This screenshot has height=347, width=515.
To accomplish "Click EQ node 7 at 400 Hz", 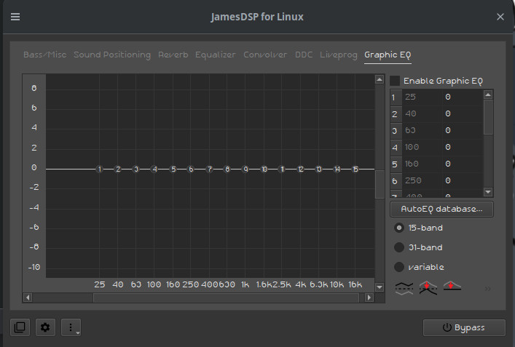I will (x=210, y=169).
